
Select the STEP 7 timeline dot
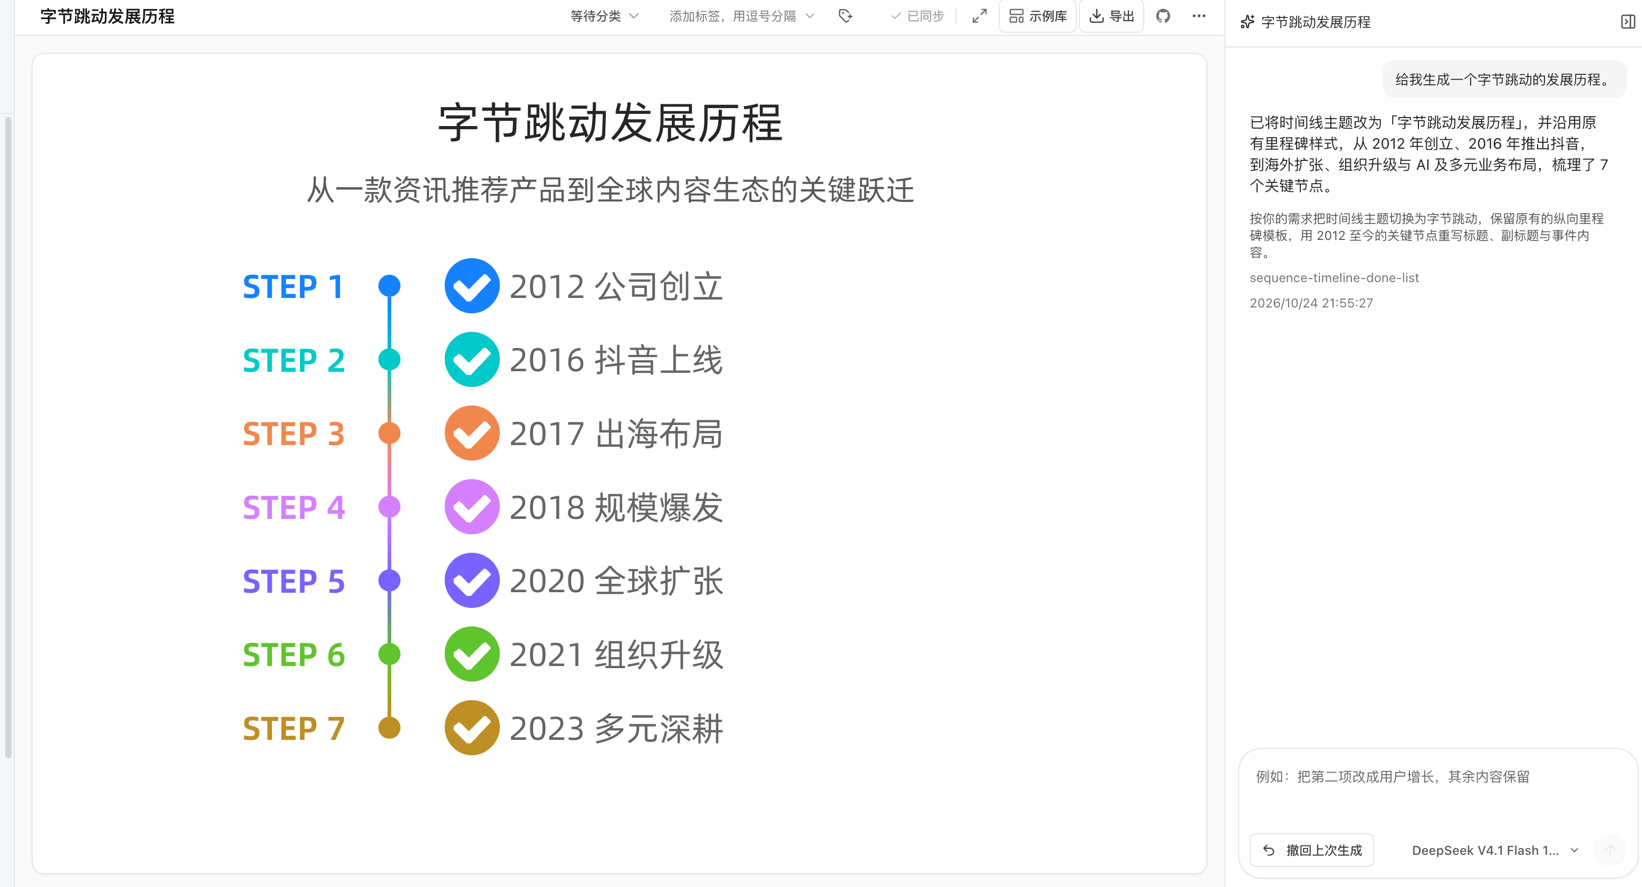tap(390, 728)
